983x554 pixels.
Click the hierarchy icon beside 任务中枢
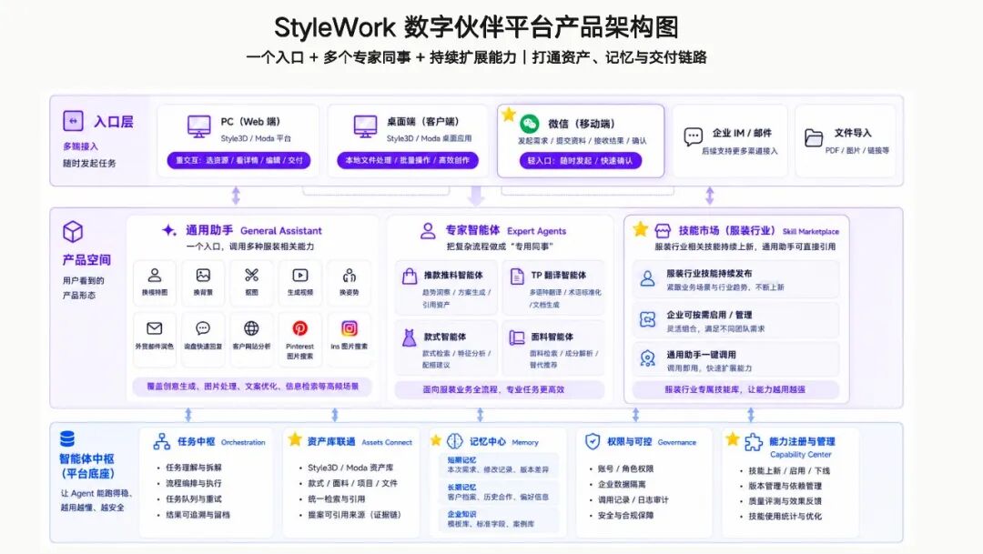pos(162,442)
